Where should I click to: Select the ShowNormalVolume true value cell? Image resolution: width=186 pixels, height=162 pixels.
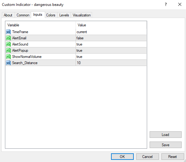[111, 57]
